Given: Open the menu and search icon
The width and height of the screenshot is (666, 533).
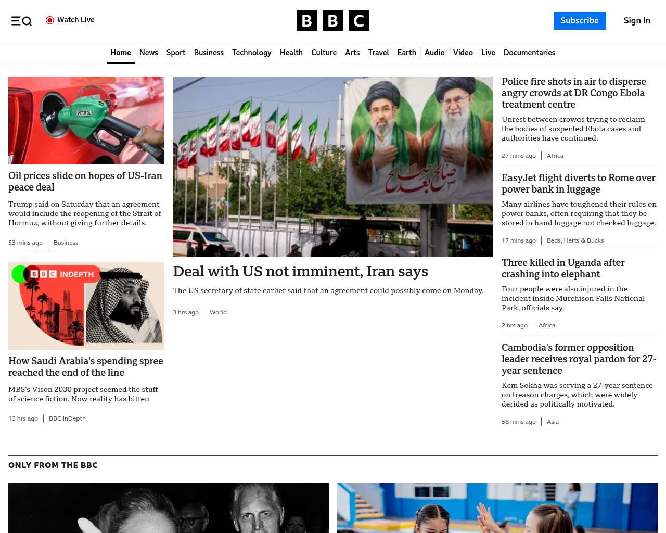Looking at the screenshot, I should coord(21,21).
